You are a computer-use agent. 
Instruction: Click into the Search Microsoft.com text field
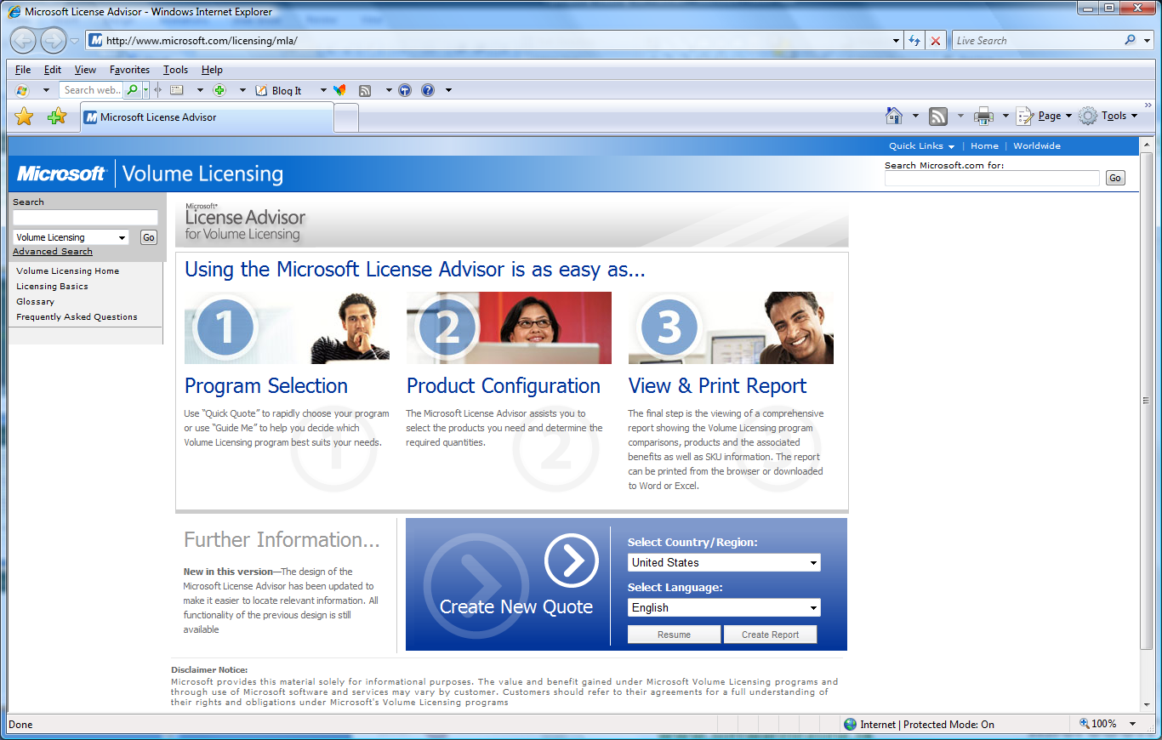tap(992, 178)
